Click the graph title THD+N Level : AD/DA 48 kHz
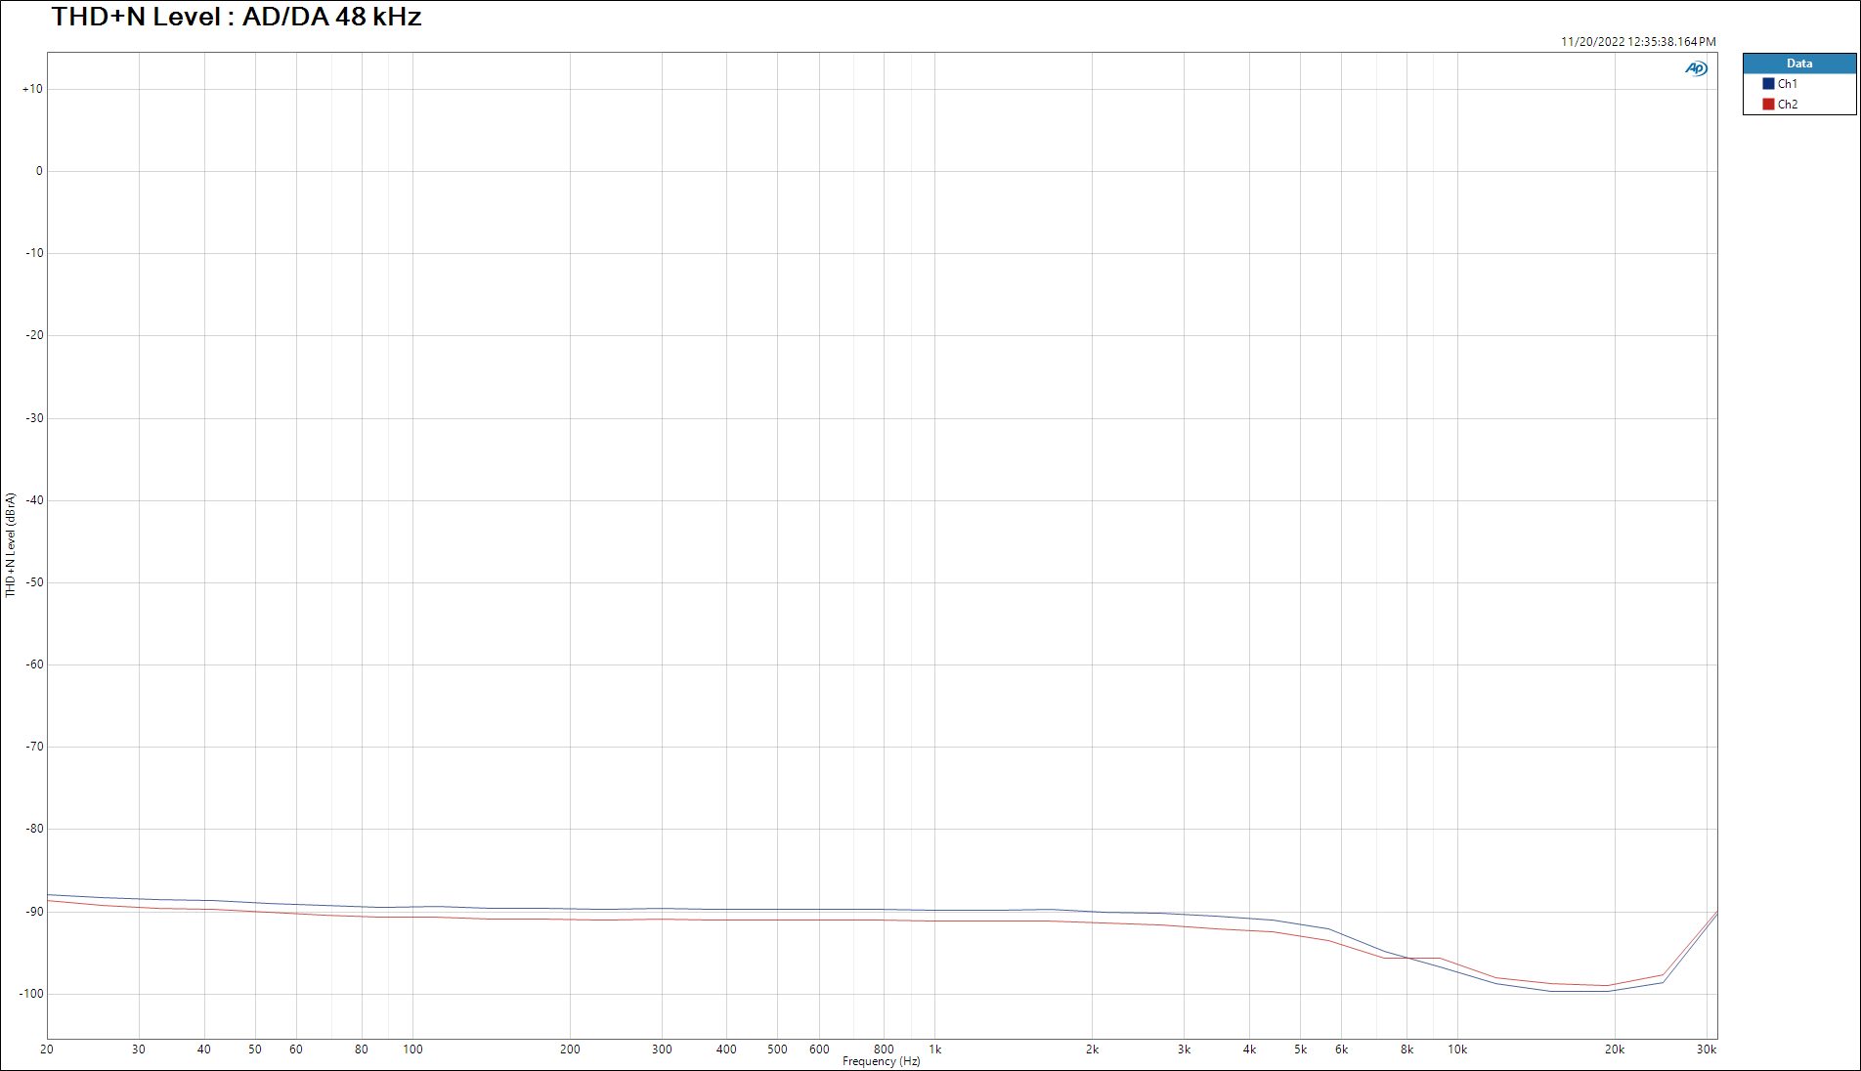 pyautogui.click(x=237, y=17)
